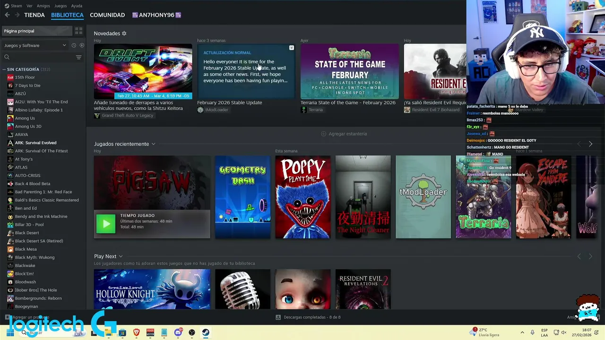The width and height of the screenshot is (605, 340).
Task: Open Play Next shelf dropdown
Action: click(121, 256)
